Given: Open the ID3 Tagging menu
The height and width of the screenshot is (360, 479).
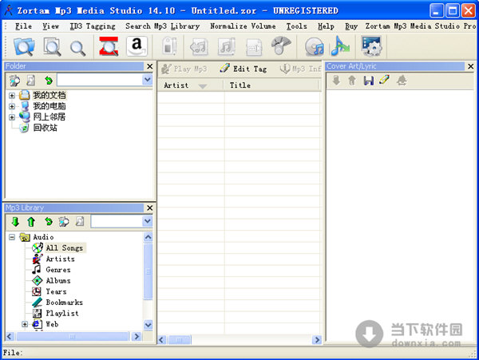Looking at the screenshot, I should tap(93, 26).
